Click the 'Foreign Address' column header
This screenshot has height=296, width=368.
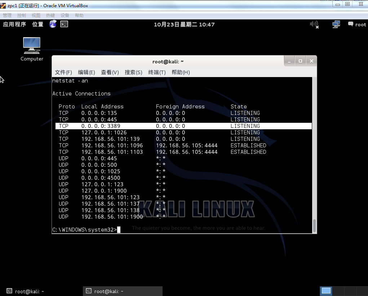click(180, 107)
